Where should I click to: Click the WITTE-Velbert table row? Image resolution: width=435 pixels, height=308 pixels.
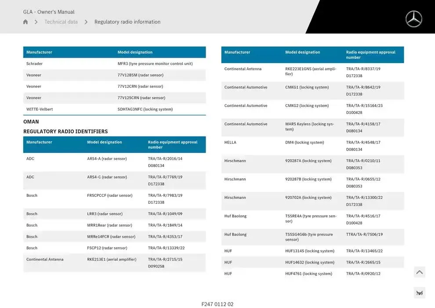coord(114,109)
